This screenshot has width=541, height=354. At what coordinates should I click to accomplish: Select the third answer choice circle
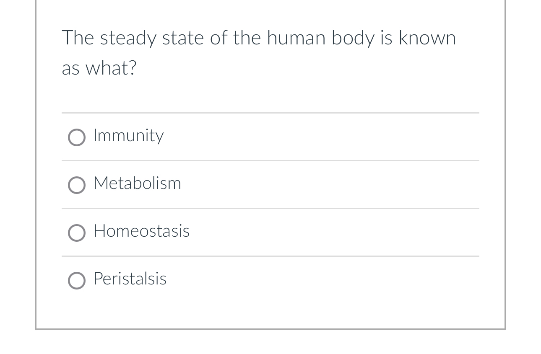[x=77, y=233]
